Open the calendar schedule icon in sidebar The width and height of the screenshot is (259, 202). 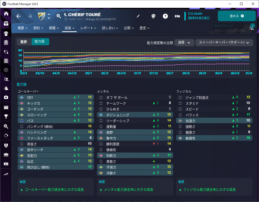pyautogui.click(x=6, y=107)
